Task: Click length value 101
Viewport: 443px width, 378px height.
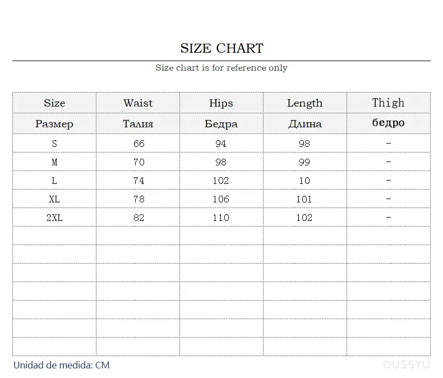Action: click(x=304, y=199)
